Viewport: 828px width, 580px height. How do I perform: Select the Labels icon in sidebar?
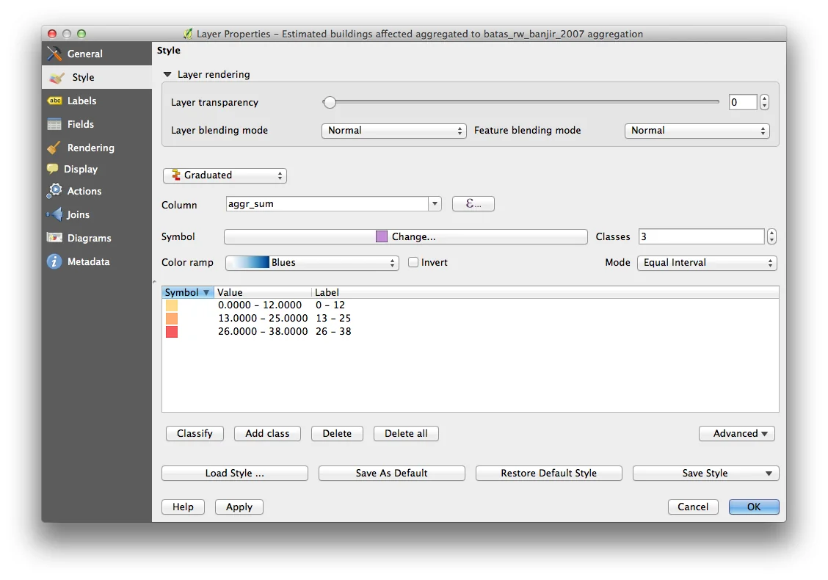[x=55, y=101]
